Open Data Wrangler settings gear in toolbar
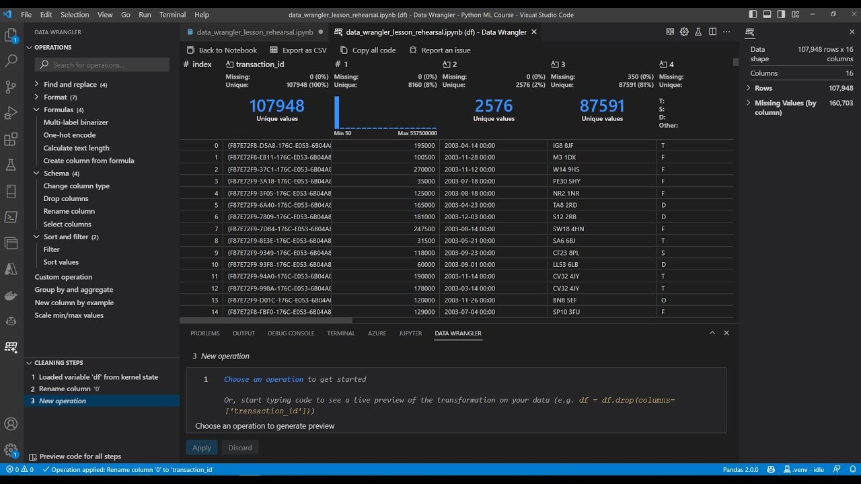The width and height of the screenshot is (861, 484). coord(684,32)
